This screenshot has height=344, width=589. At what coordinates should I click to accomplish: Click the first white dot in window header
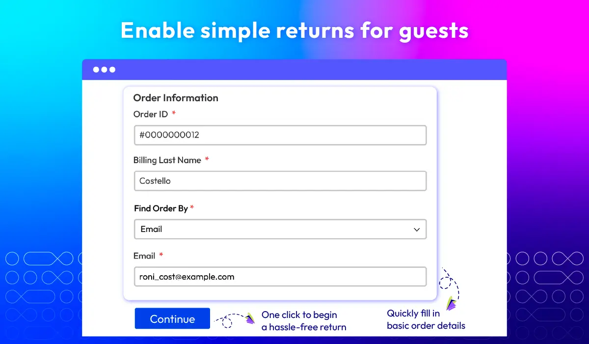click(97, 70)
